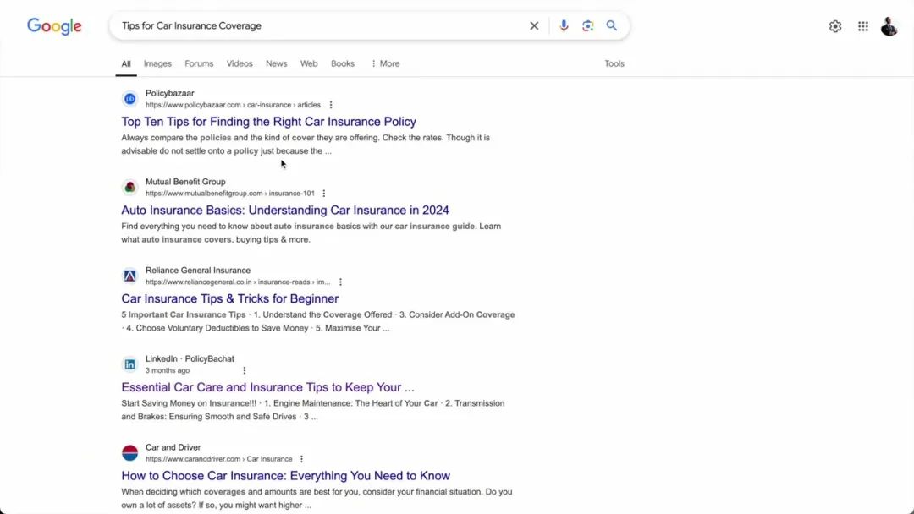Go to Google homepage via logo

point(54,26)
